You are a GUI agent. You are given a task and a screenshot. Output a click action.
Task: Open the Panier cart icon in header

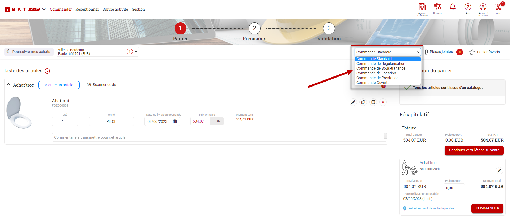(498, 7)
